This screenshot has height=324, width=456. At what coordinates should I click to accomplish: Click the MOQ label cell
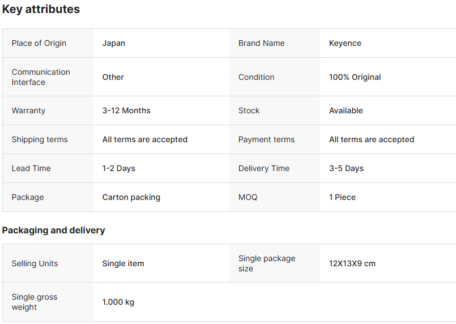tap(248, 197)
